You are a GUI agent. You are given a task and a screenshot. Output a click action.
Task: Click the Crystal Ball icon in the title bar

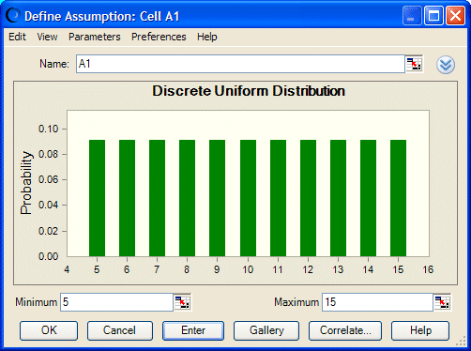(13, 15)
